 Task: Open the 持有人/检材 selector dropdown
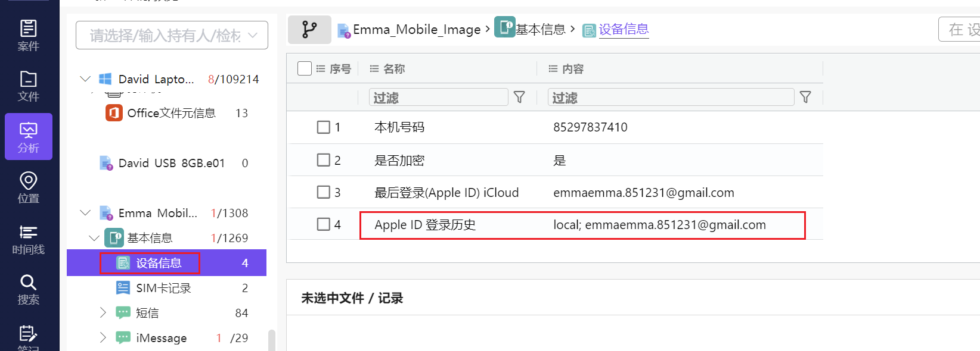tap(172, 36)
